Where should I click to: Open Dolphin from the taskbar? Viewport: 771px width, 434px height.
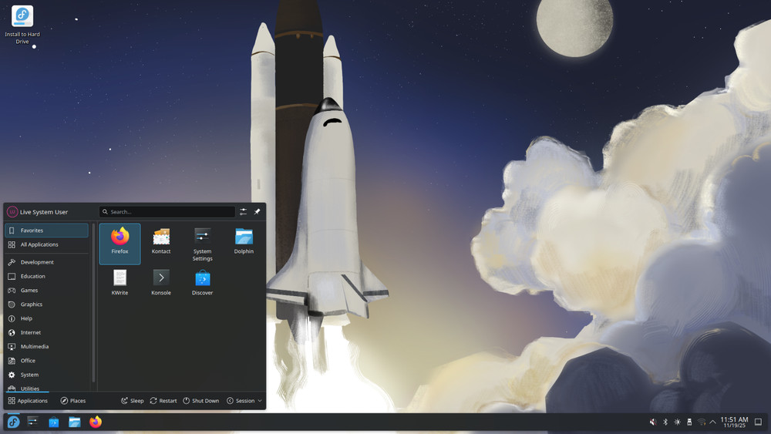pyautogui.click(x=74, y=422)
